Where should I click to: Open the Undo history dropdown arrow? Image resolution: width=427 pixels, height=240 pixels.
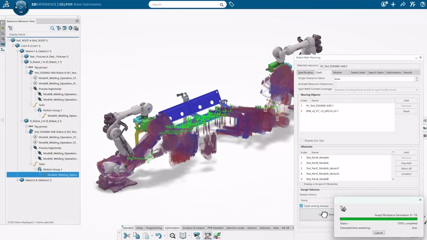[x=165, y=236]
